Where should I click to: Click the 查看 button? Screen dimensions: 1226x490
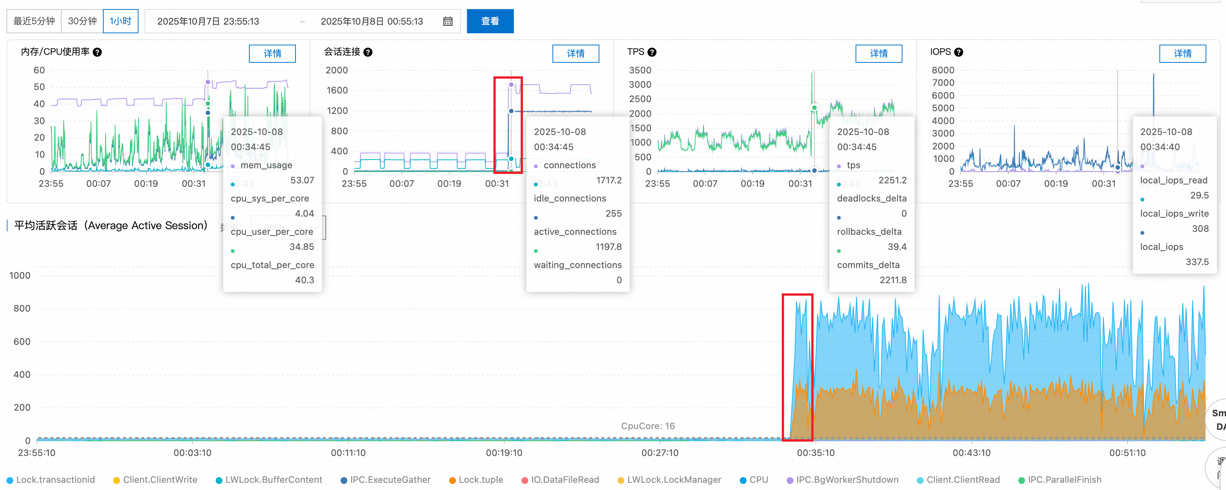[x=490, y=22]
